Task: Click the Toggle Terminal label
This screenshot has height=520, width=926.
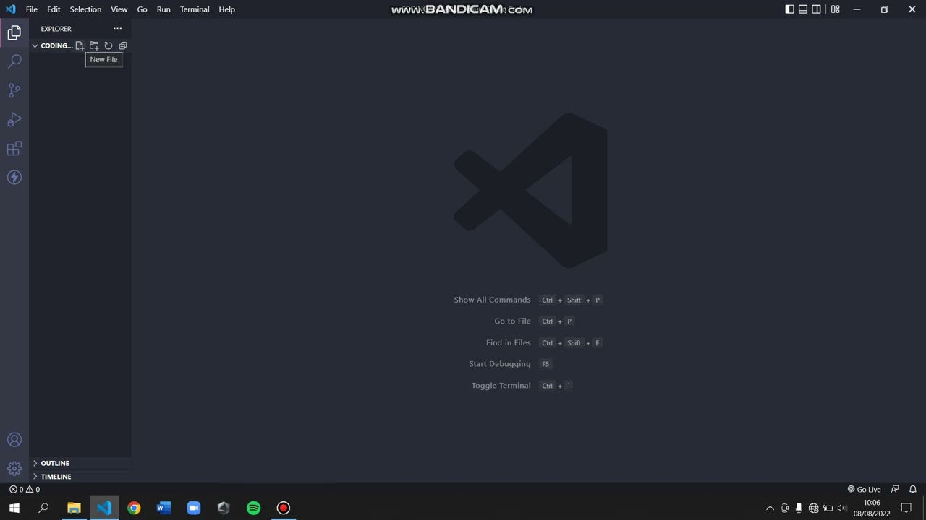Action: tap(501, 386)
